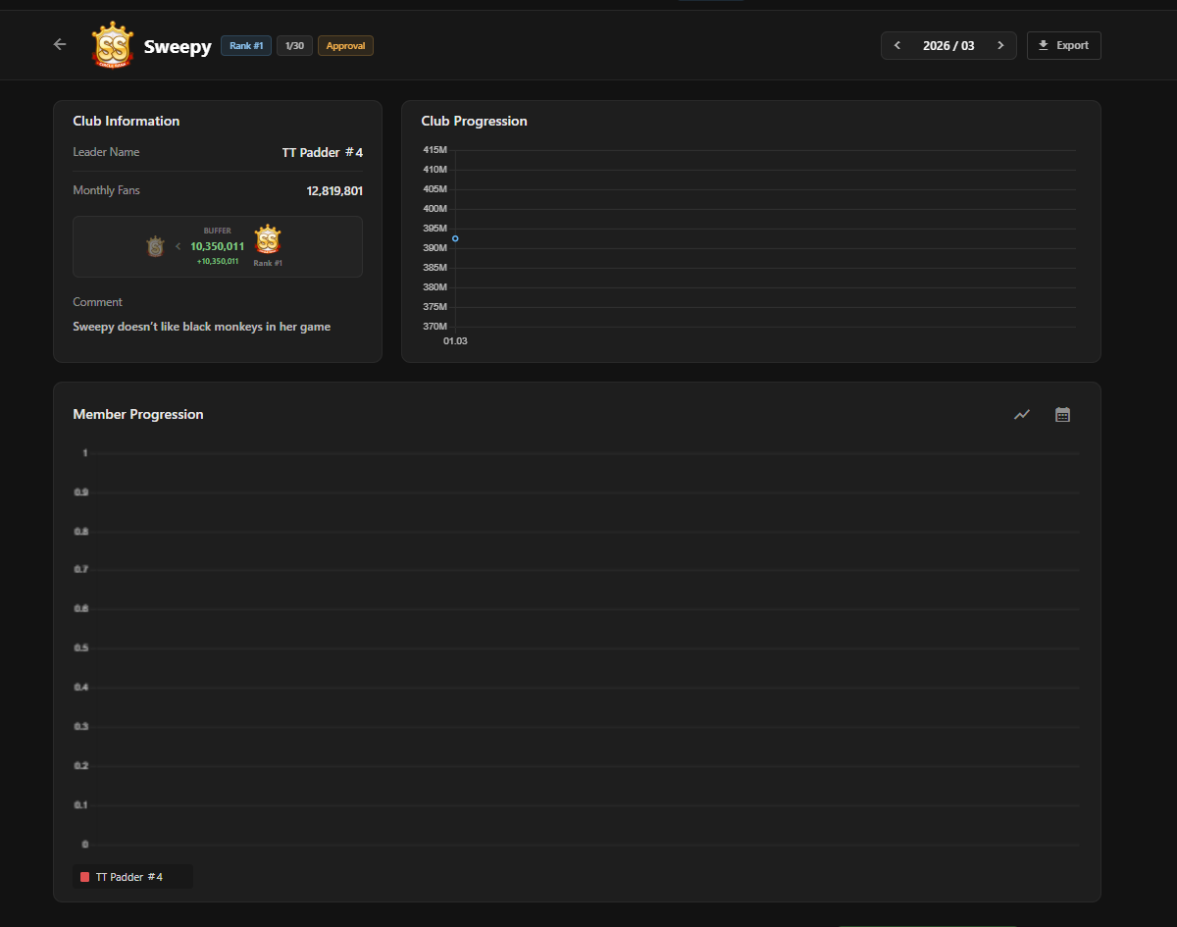The width and height of the screenshot is (1177, 927).
Task: Click the Club Progression heading
Action: tap(475, 121)
